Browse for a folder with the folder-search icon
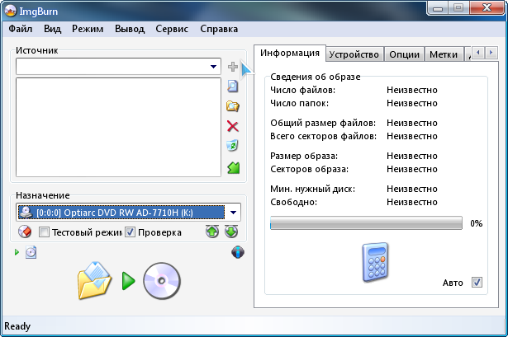This screenshot has width=508, height=337. (233, 106)
